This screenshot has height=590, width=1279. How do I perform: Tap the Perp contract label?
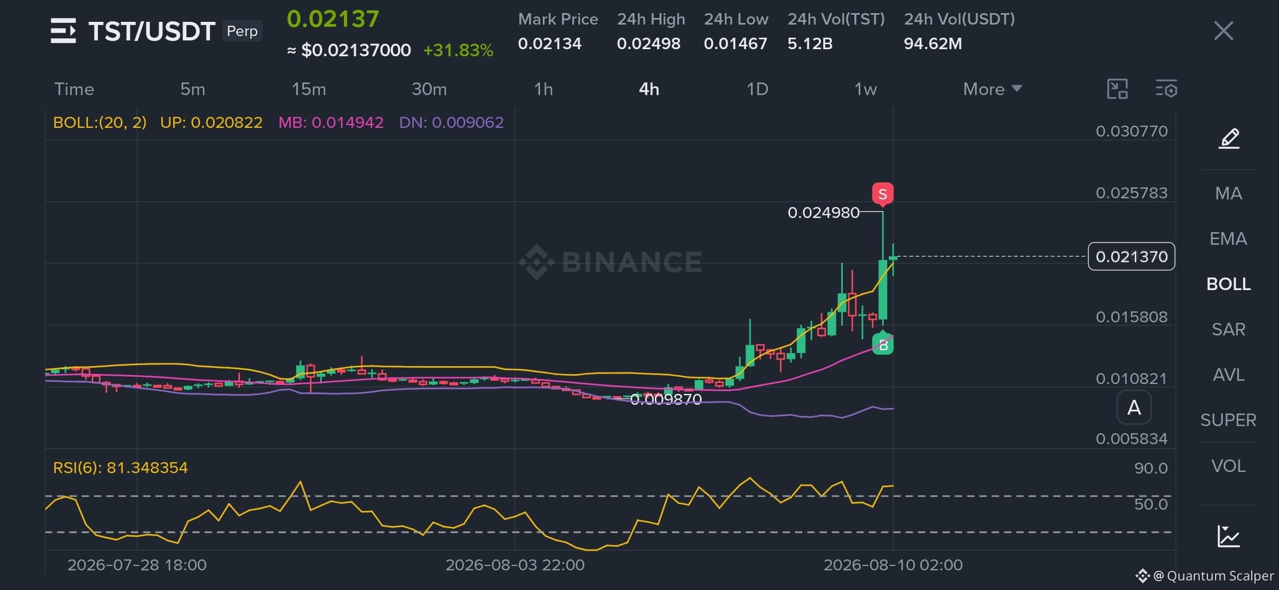click(x=242, y=31)
